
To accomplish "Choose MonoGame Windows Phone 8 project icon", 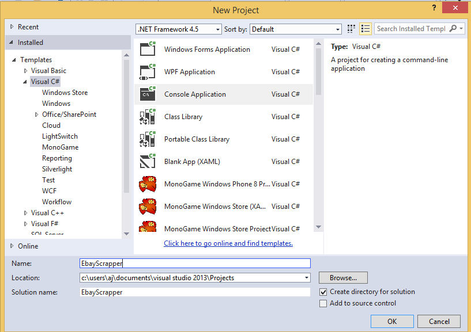I will (148, 184).
